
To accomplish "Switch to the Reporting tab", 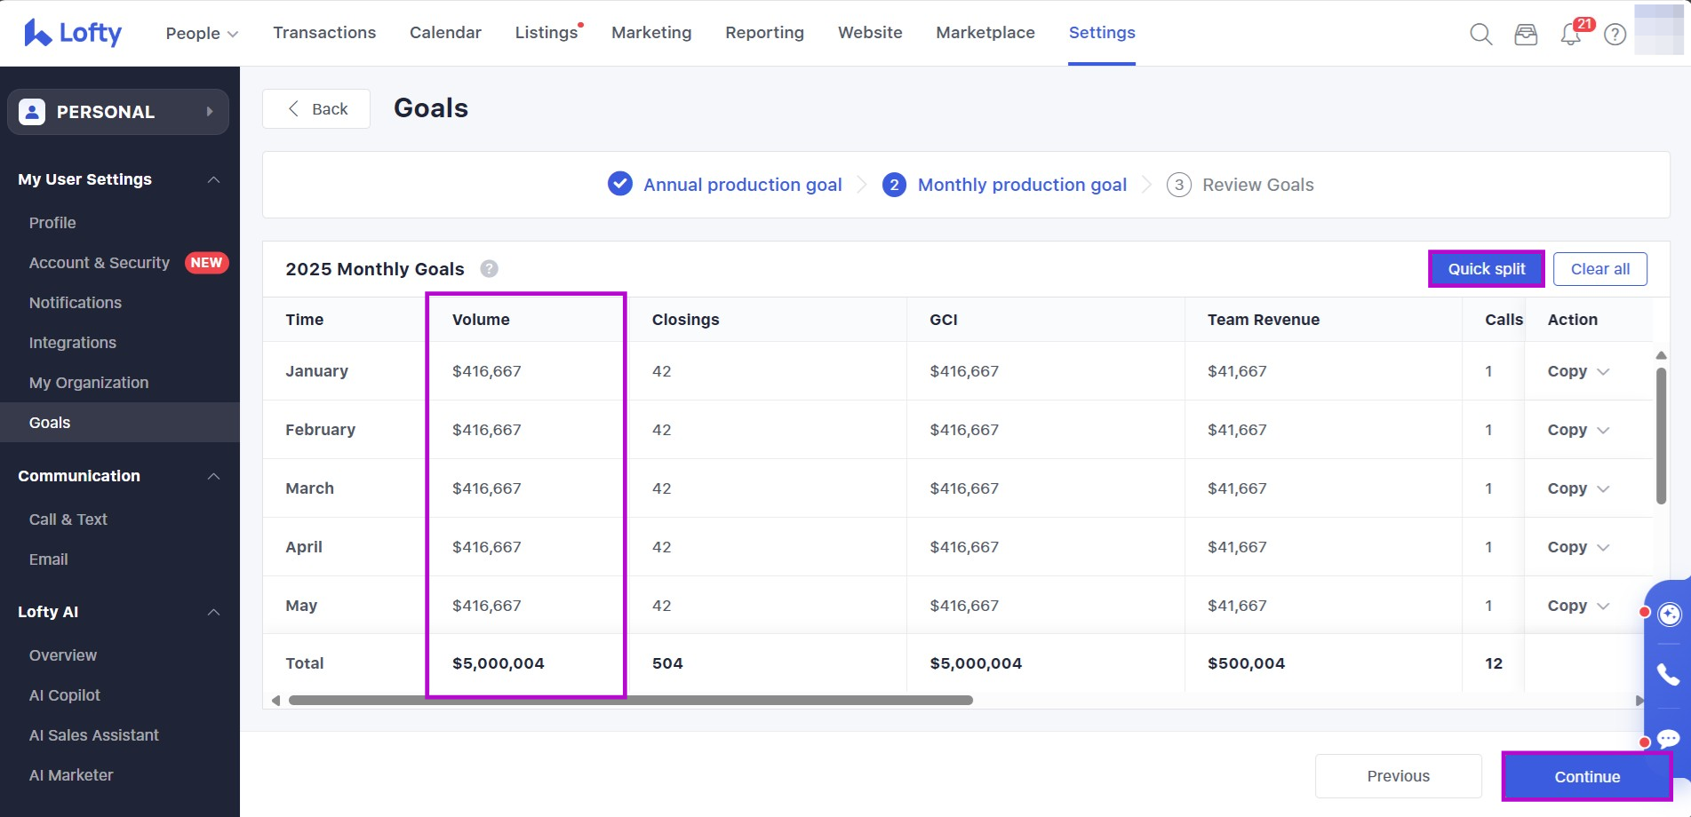I will pyautogui.click(x=764, y=33).
